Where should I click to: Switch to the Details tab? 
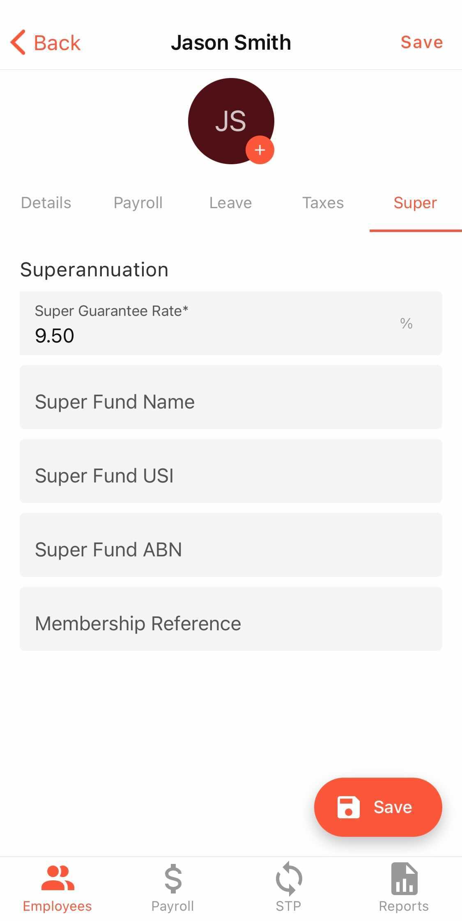(x=46, y=203)
